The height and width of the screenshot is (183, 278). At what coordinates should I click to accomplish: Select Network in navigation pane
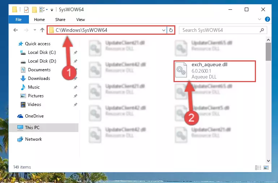(33, 139)
